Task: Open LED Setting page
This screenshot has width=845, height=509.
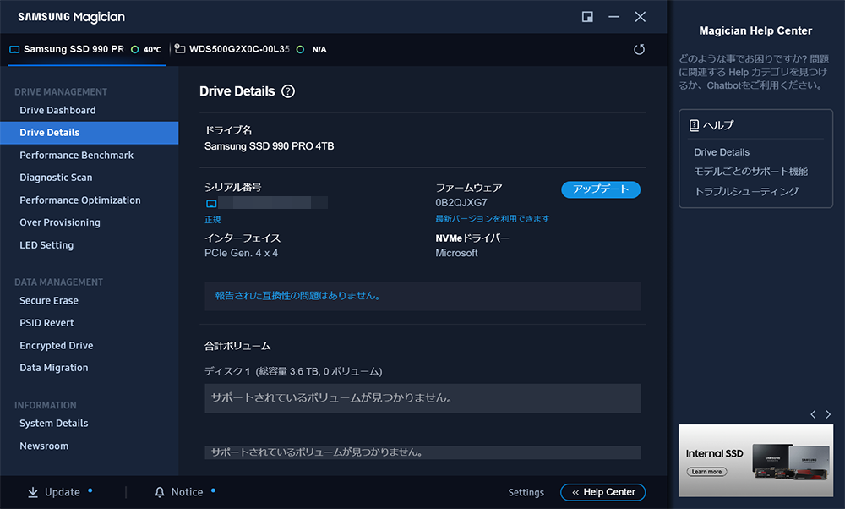Action: [x=46, y=245]
